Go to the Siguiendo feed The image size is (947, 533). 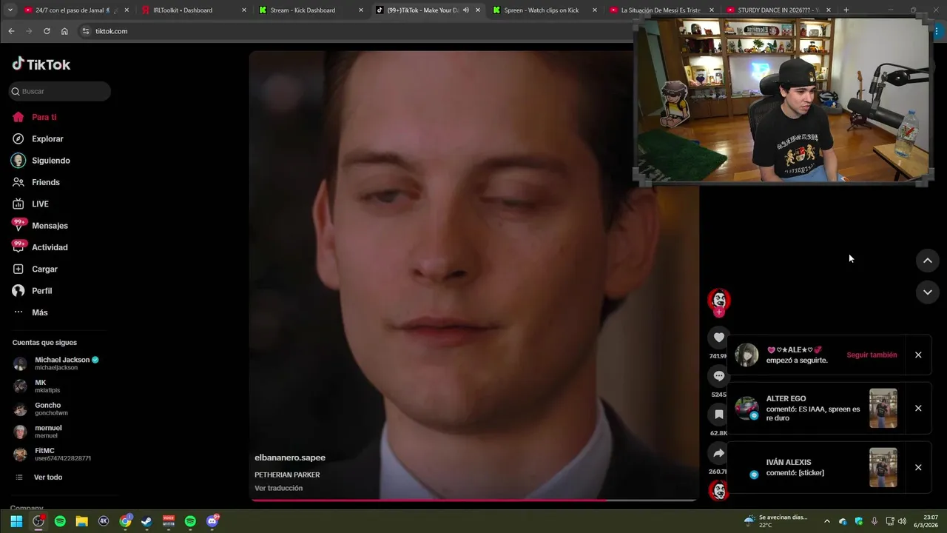pyautogui.click(x=41, y=161)
